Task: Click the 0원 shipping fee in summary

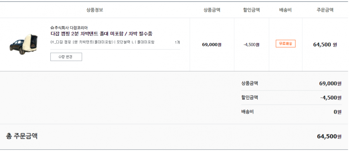Action: tap(337, 112)
